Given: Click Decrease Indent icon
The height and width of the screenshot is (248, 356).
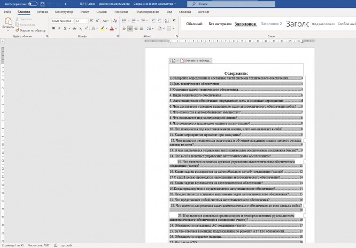Looking at the screenshot, I should pyautogui.click(x=154, y=21).
